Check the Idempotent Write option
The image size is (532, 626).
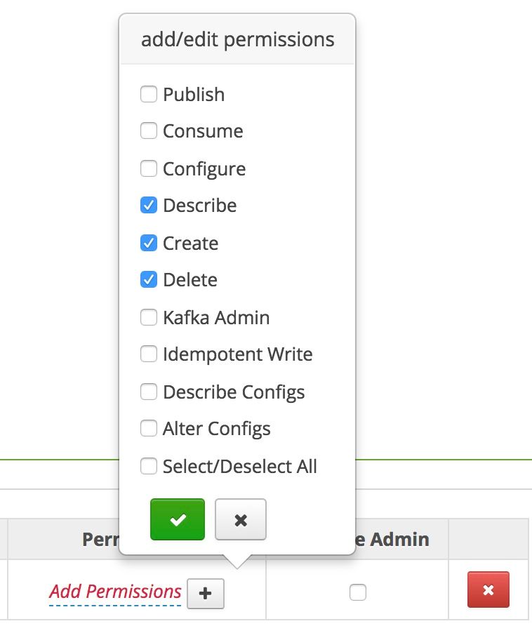pyautogui.click(x=149, y=354)
